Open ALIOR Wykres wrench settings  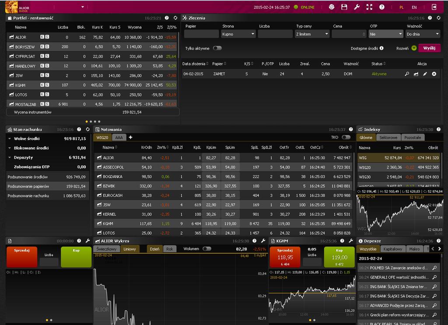tap(263, 241)
